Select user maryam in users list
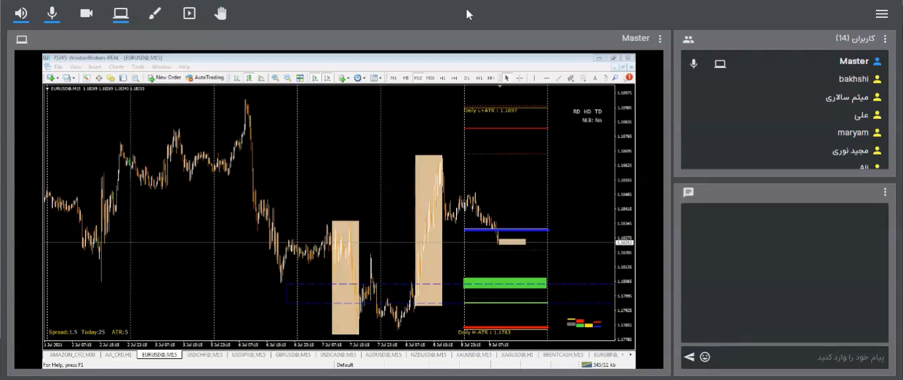Screen dimensions: 903x380 tap(853, 133)
